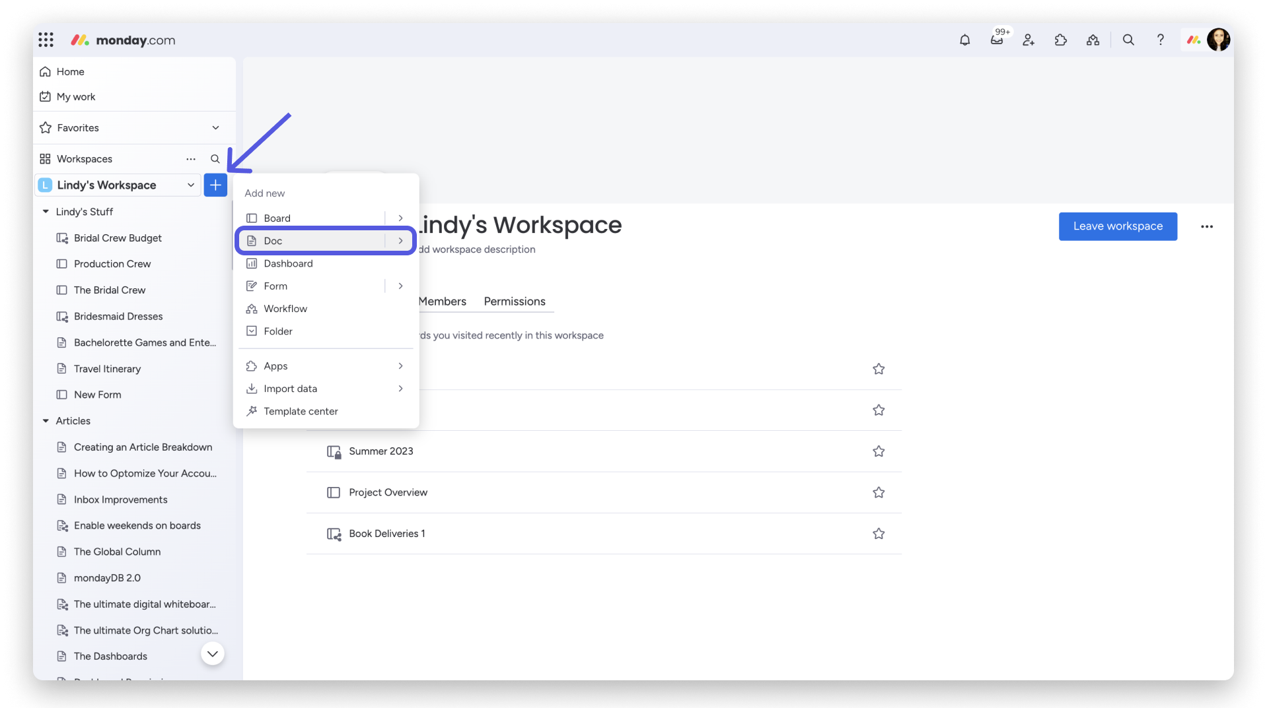Collapse the Lindy's Stuff folder
The image size is (1267, 708).
(x=46, y=212)
